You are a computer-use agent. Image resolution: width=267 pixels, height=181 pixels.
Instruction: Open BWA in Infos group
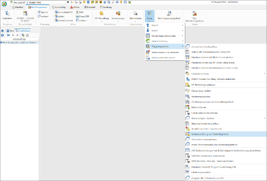80,12
